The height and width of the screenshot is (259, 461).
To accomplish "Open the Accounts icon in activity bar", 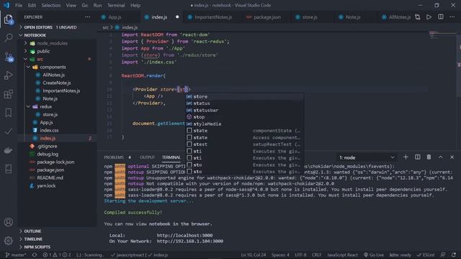I will 9,222.
